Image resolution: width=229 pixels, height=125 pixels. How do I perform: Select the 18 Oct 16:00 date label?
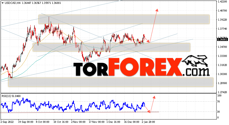click(x=61, y=122)
